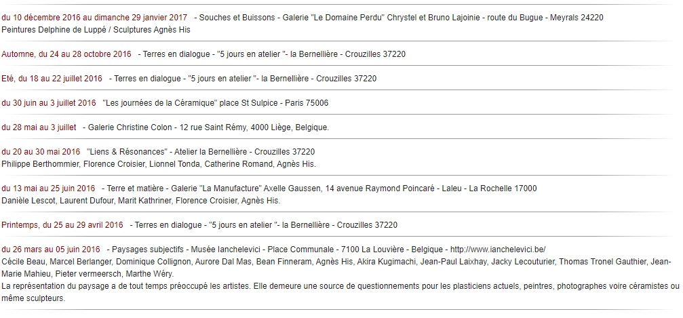The width and height of the screenshot is (683, 318).
Task: Click the du 13 mai au 25 juin date
Action: pos(48,188)
